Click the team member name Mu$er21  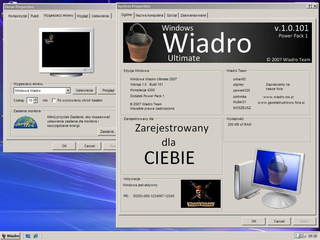point(240,102)
